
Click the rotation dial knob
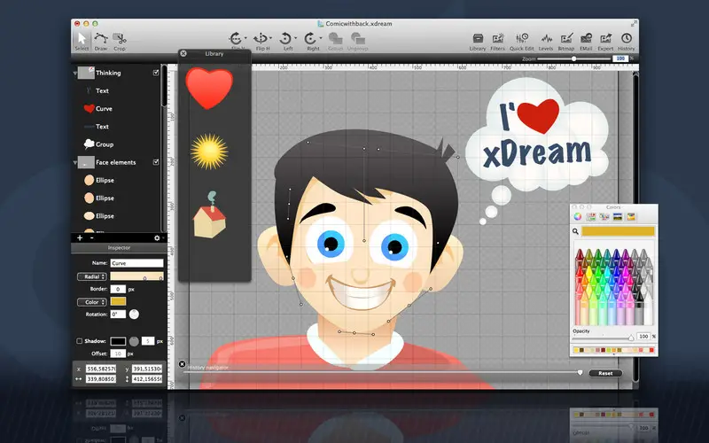[x=134, y=315]
